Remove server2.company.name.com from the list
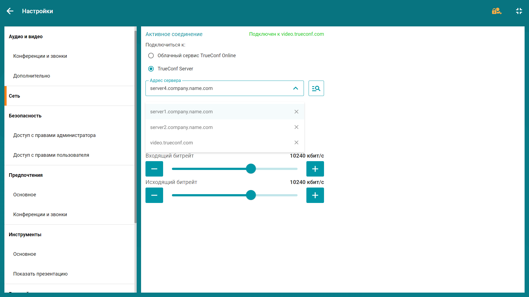Viewport: 529px width, 297px height. coord(296,127)
